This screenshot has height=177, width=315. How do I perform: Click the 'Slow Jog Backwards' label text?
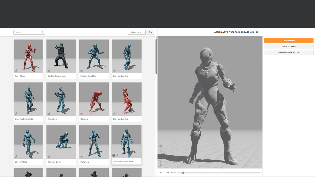click(x=24, y=119)
